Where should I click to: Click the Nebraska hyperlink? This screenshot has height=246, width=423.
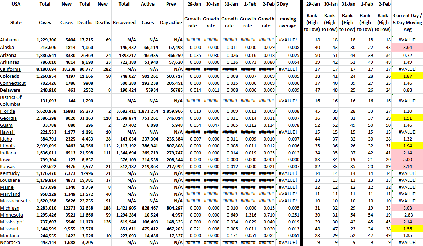point(10,243)
